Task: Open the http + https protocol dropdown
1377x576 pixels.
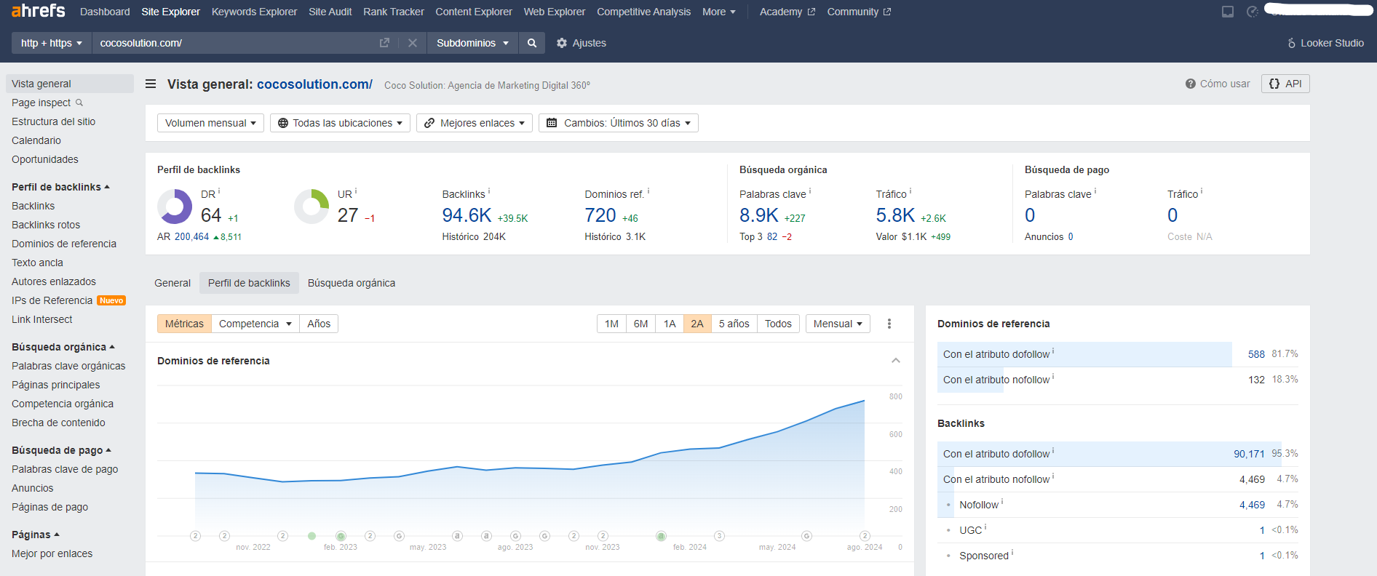Action: click(51, 43)
